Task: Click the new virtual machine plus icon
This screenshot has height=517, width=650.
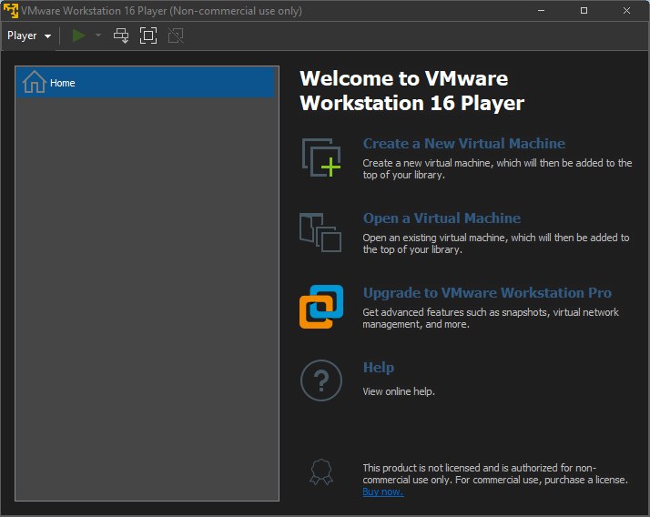Action: click(x=321, y=157)
